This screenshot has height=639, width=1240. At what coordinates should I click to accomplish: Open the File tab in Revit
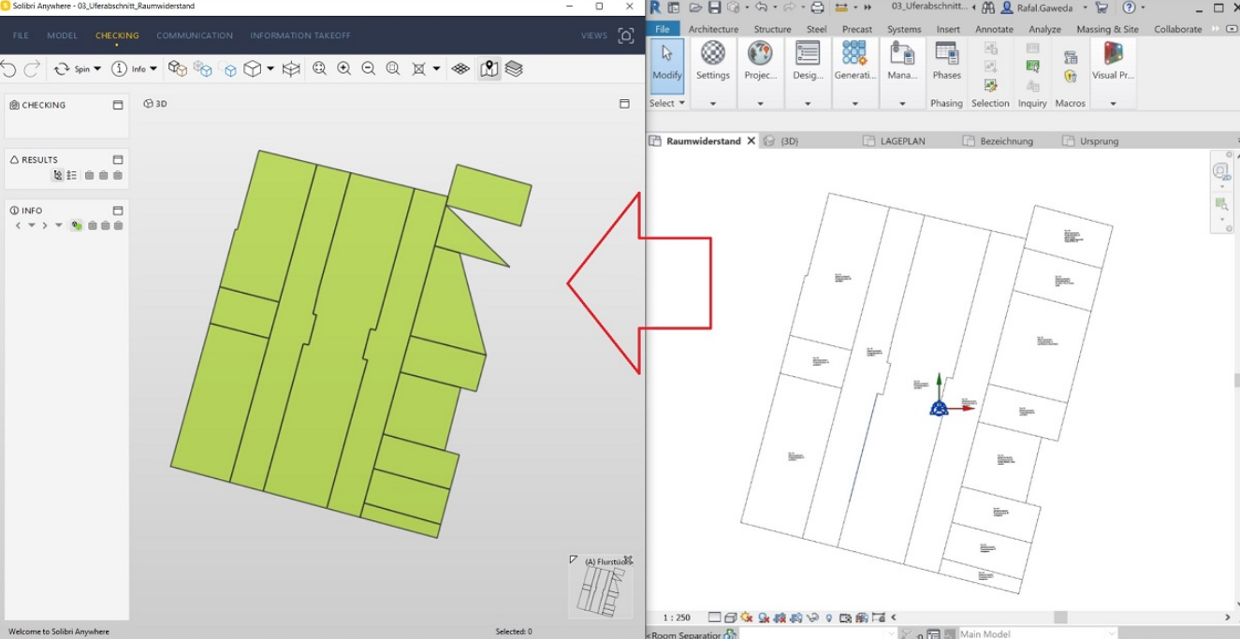pyautogui.click(x=663, y=29)
